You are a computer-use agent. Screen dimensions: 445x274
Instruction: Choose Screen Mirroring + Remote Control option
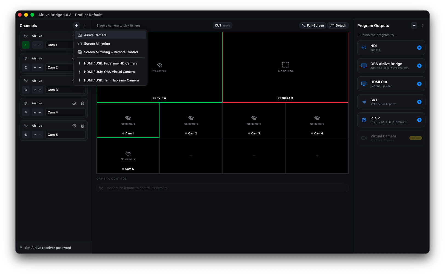pyautogui.click(x=110, y=52)
